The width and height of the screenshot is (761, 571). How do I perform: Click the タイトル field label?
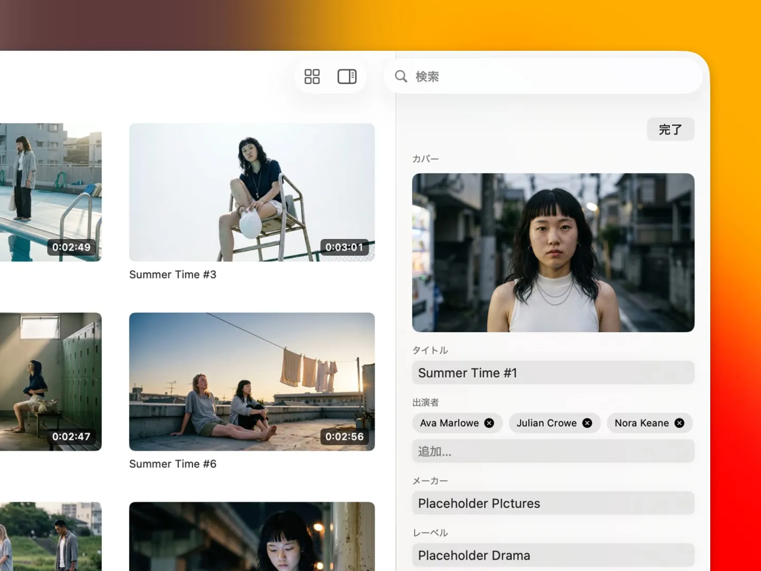[430, 350]
